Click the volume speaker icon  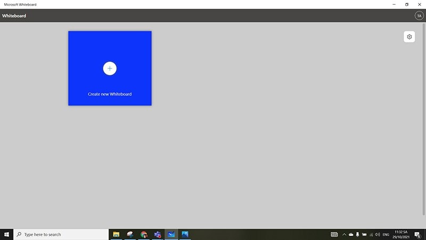click(378, 234)
